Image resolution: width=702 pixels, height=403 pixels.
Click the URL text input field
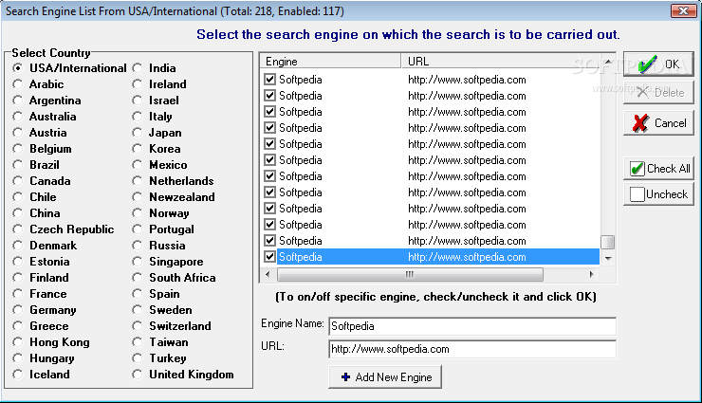coord(471,349)
